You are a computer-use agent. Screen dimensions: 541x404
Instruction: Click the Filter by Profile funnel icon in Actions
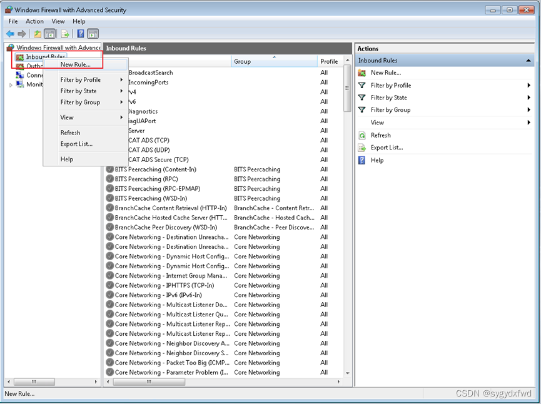click(x=362, y=85)
